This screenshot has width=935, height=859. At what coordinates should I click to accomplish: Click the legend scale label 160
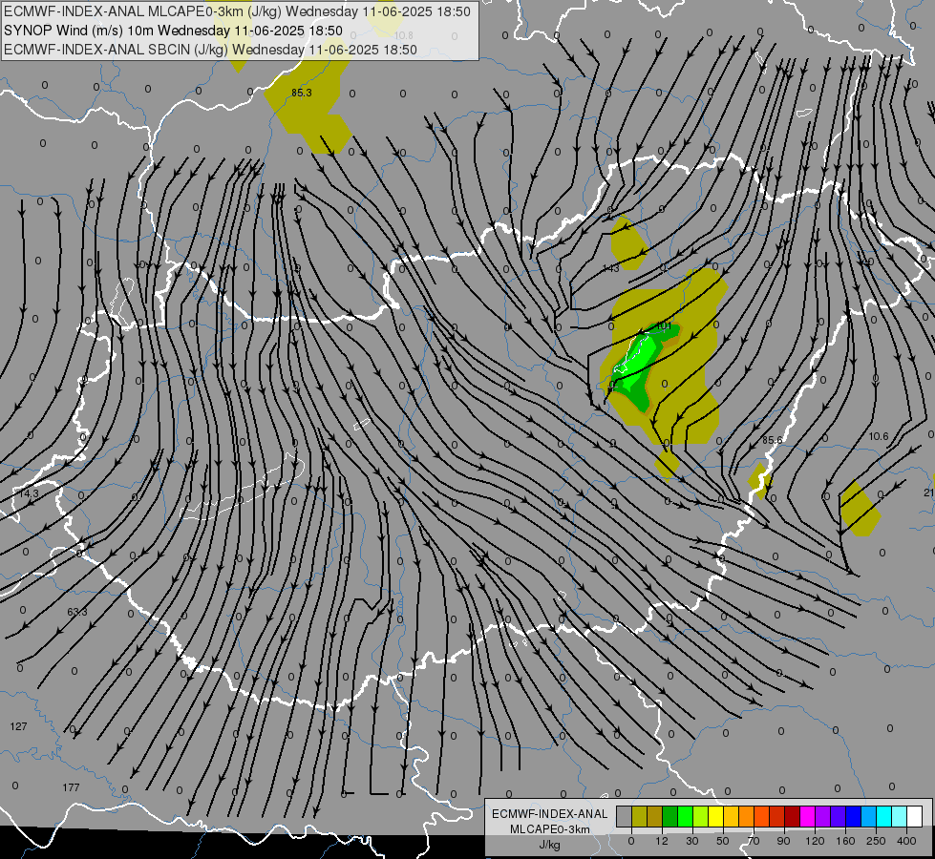point(845,841)
